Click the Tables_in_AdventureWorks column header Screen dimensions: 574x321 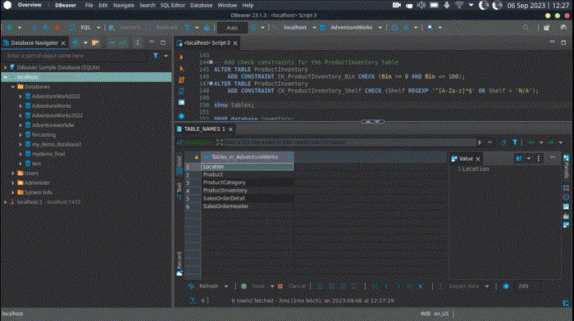(248, 157)
